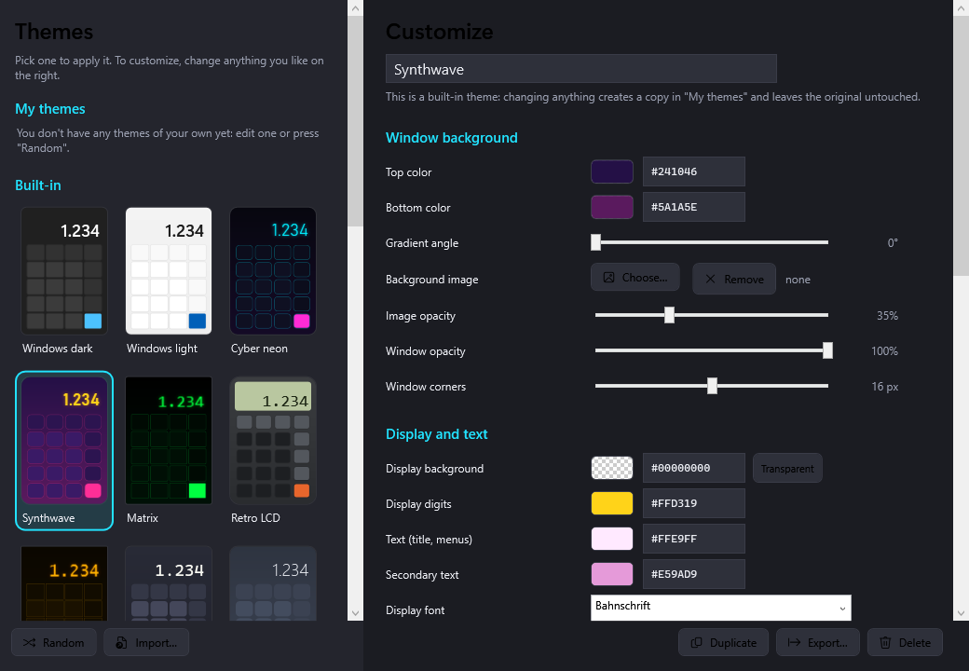This screenshot has height=671, width=969.
Task: Apply the Windows light theme
Action: pos(168,281)
